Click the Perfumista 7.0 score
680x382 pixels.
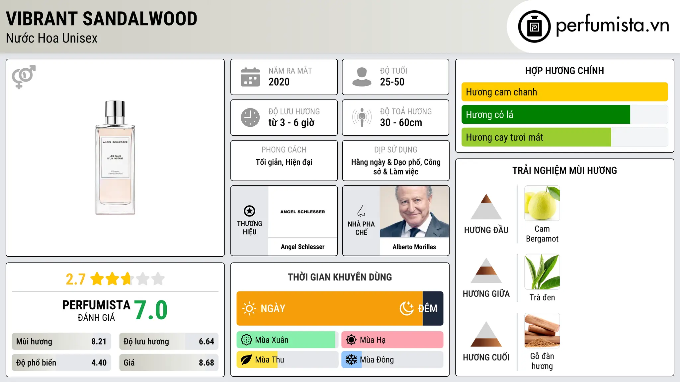(x=151, y=310)
